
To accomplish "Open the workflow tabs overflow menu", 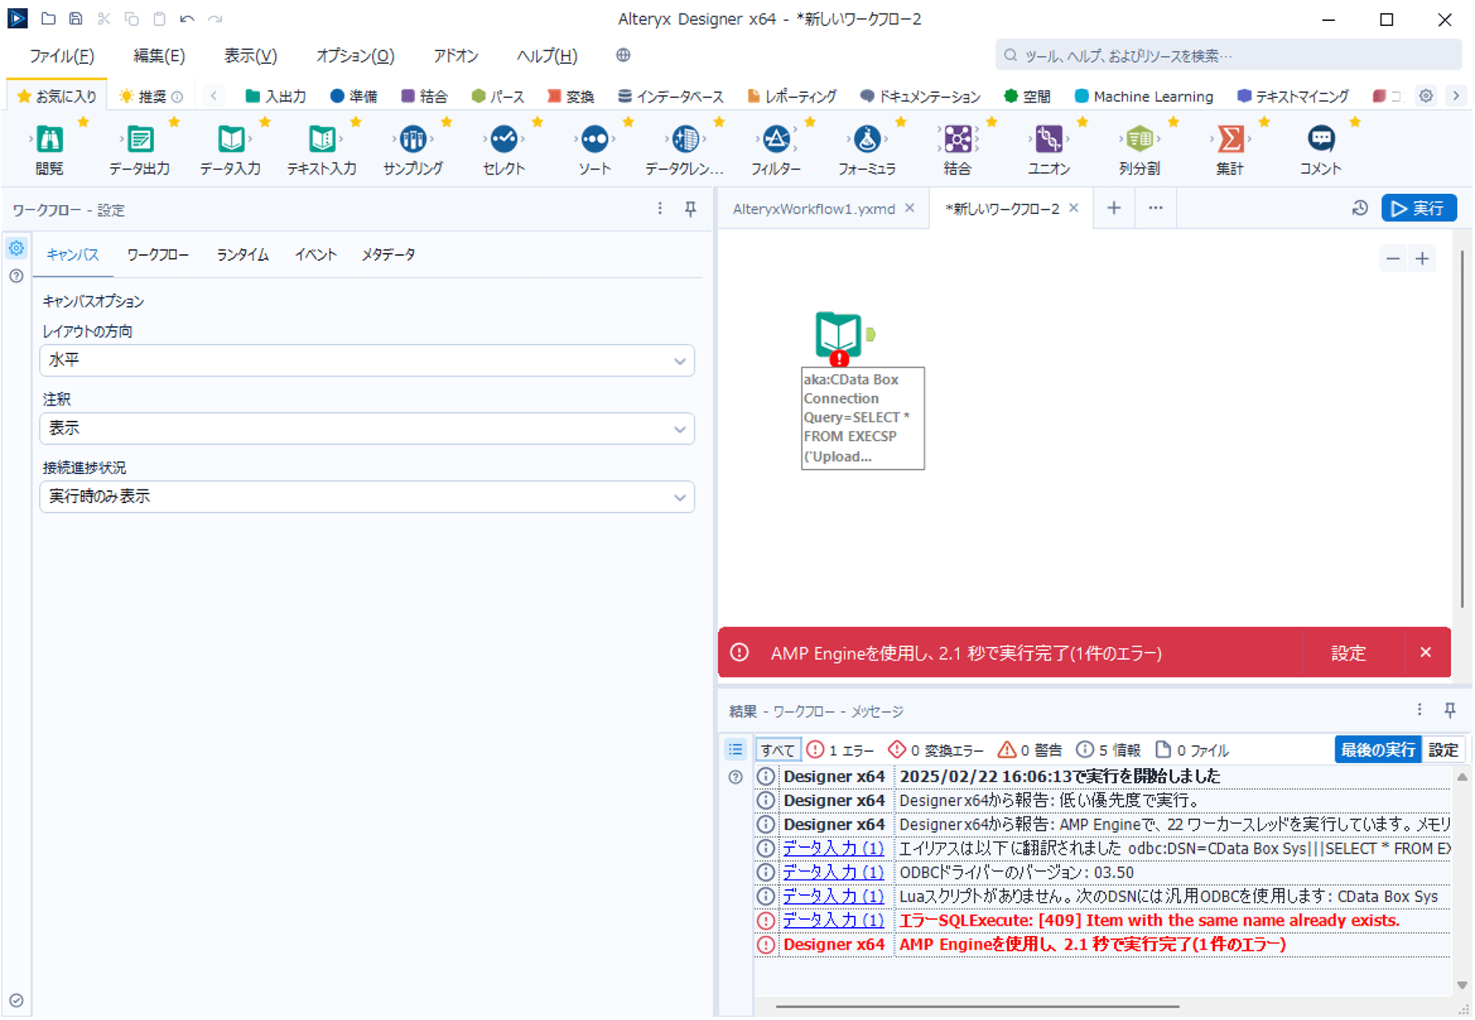I will [x=1155, y=208].
